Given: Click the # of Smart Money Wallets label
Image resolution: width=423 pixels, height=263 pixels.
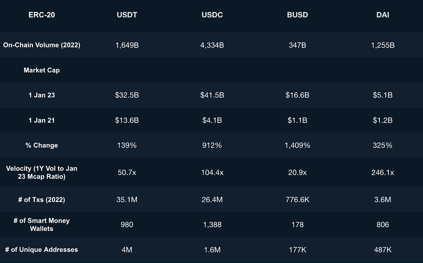Looking at the screenshot, I should 42,225.
